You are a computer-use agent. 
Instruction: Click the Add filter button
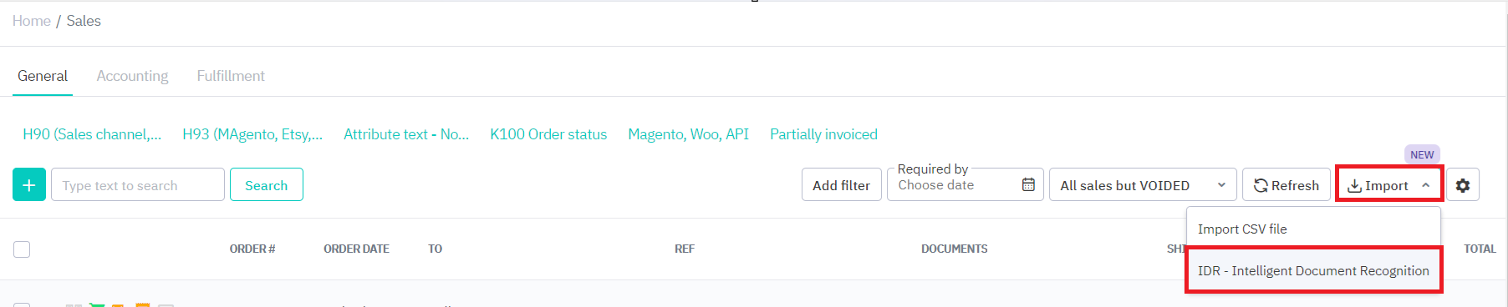point(841,185)
